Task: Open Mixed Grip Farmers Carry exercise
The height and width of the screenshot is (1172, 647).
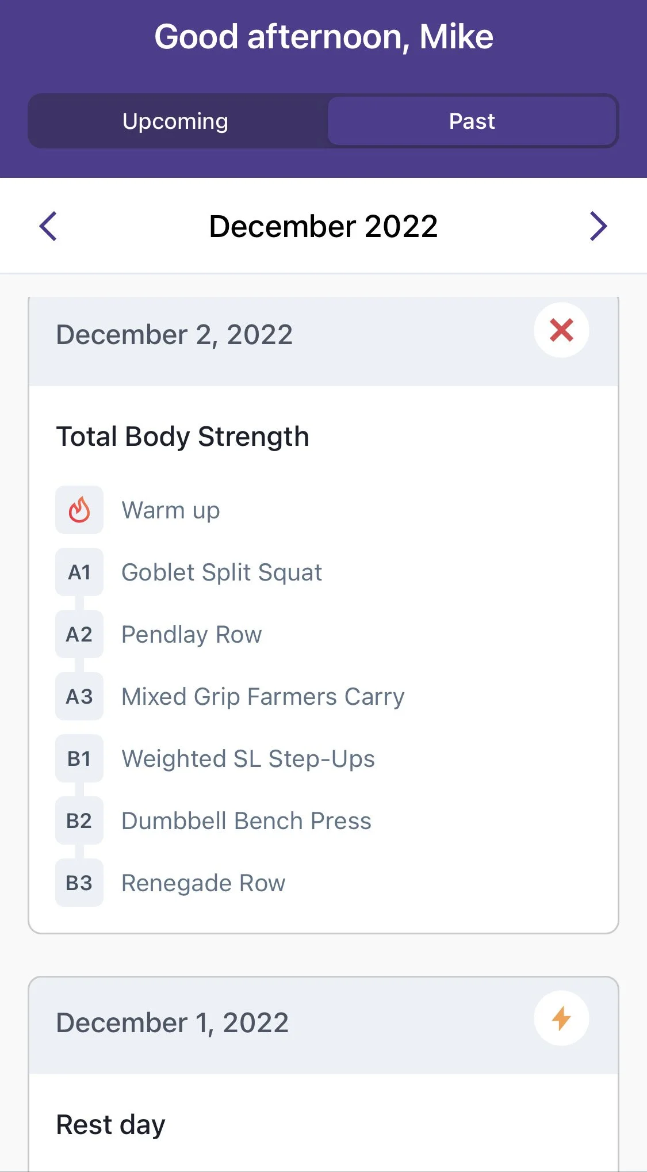Action: pyautogui.click(x=263, y=697)
